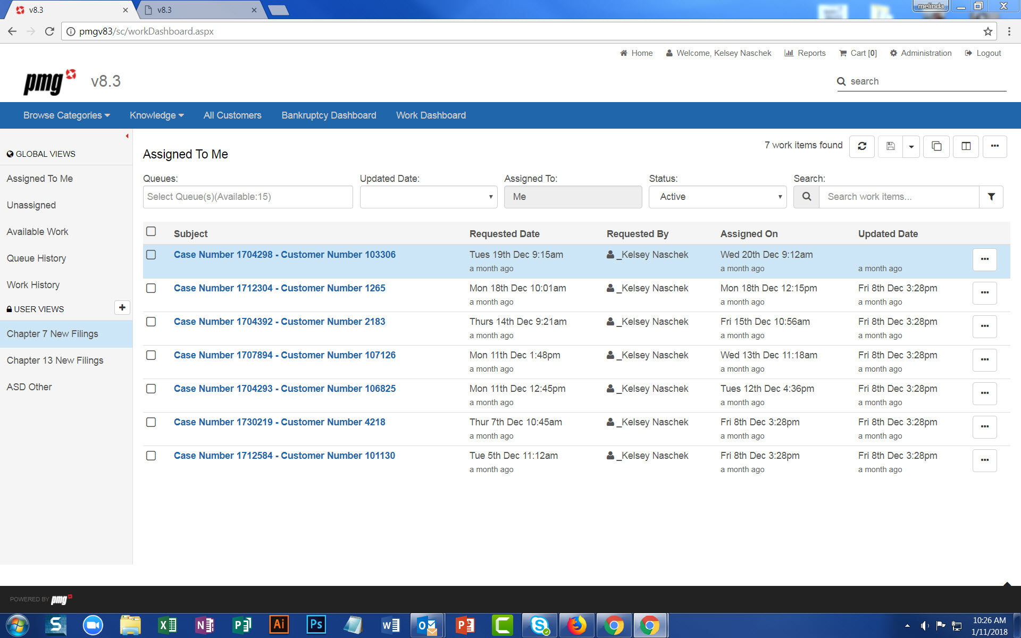The height and width of the screenshot is (638, 1021).
Task: Expand the Updated Date dropdown
Action: 428,197
